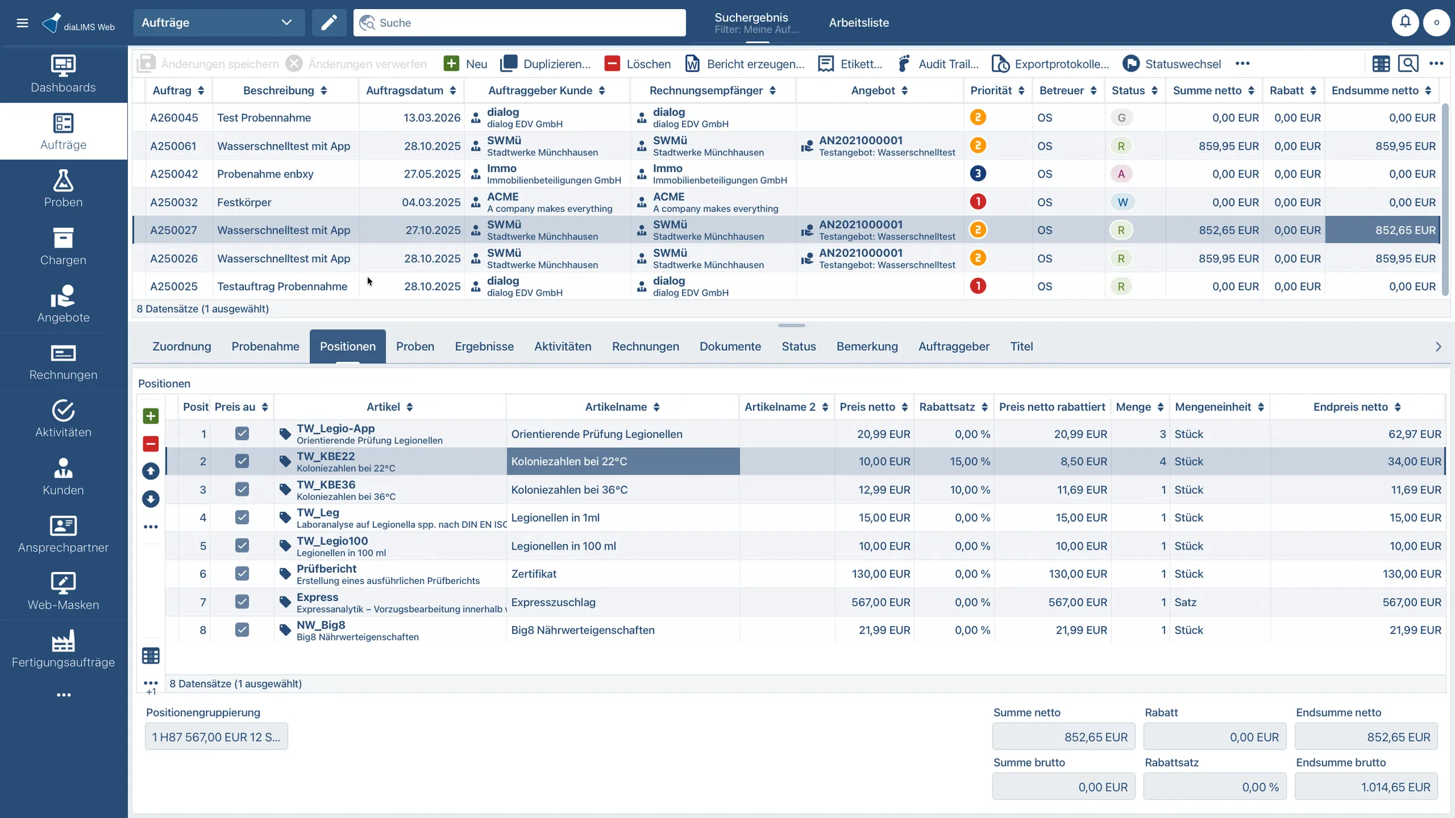
Task: Expand more tabs with right chevron
Action: [x=1438, y=347]
